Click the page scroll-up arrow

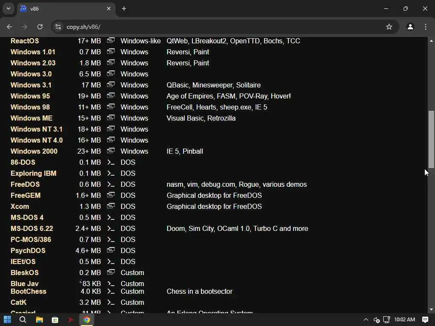click(431, 41)
